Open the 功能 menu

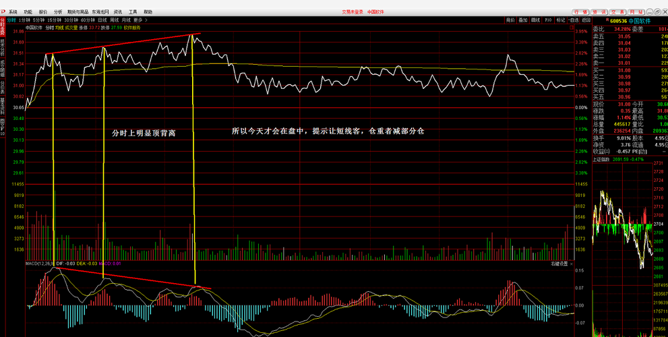[x=28, y=12]
